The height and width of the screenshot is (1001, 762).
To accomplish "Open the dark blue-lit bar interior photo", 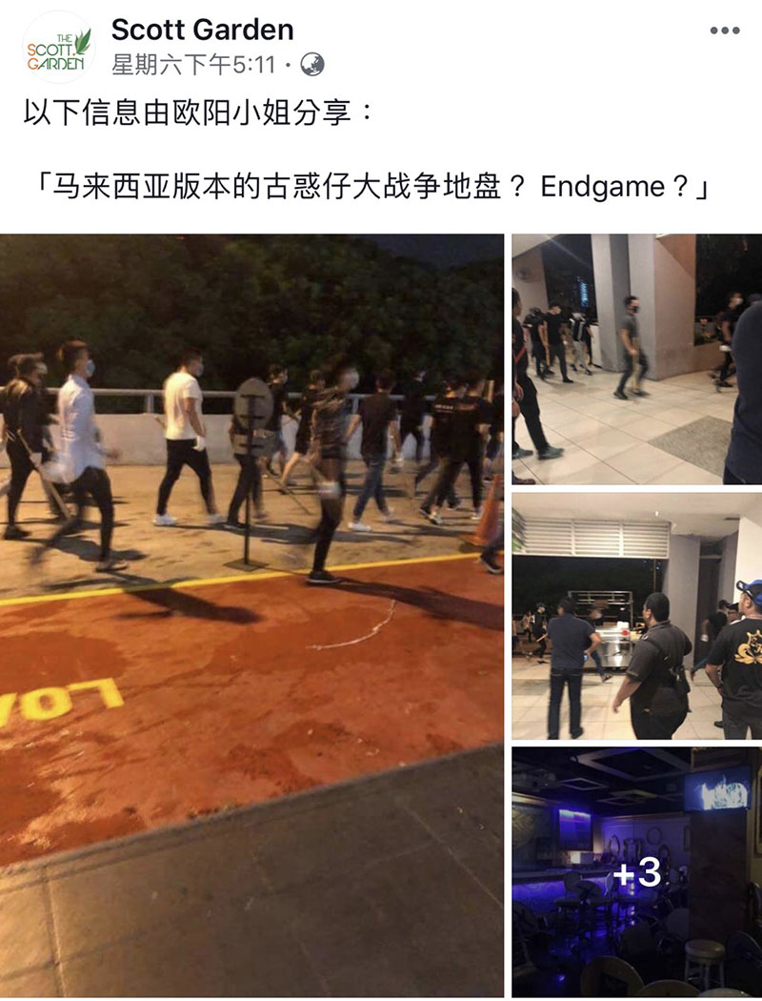I will [637, 872].
